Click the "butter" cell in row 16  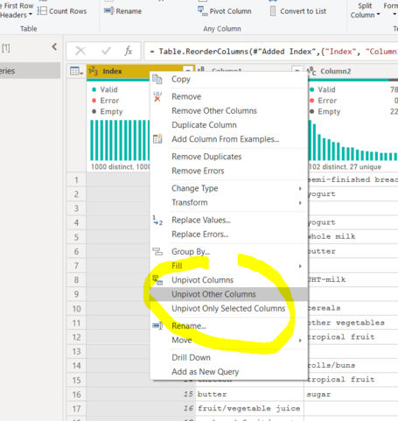[x=249, y=395]
